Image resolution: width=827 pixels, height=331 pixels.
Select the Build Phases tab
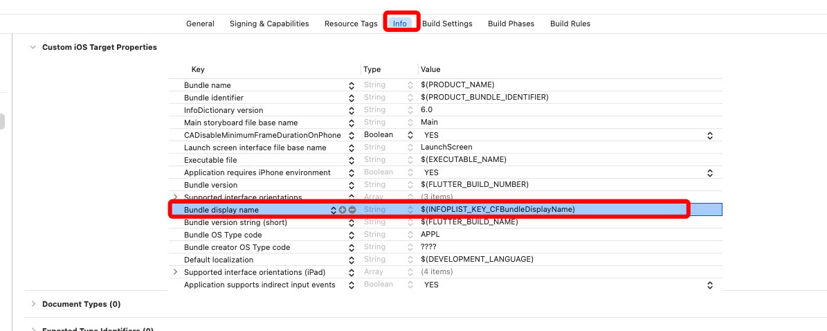click(511, 24)
